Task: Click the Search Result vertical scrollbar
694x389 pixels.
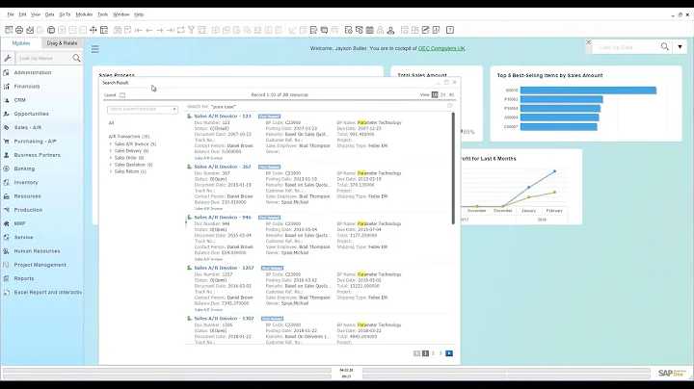Action: coord(453,169)
